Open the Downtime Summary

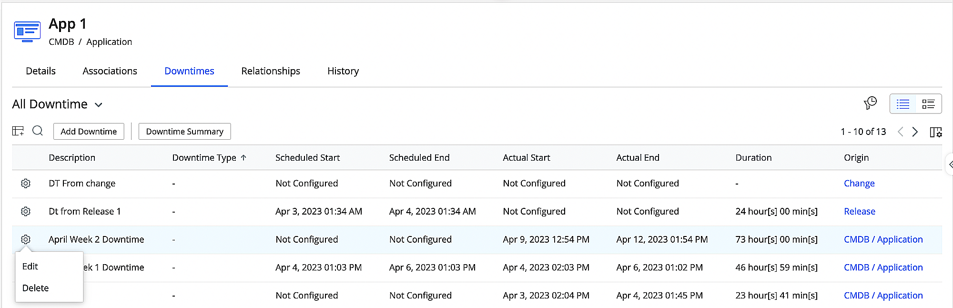tap(184, 132)
